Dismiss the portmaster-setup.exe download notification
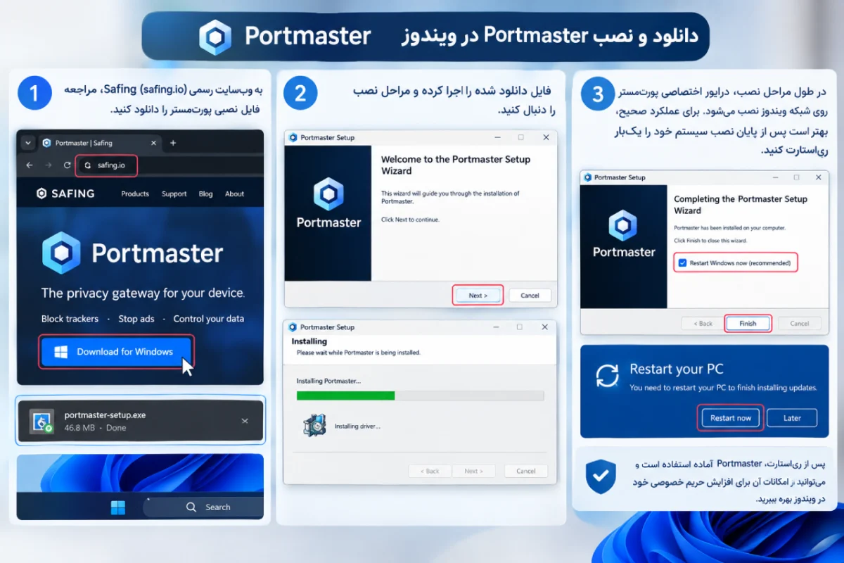Image resolution: width=844 pixels, height=563 pixels. (245, 421)
